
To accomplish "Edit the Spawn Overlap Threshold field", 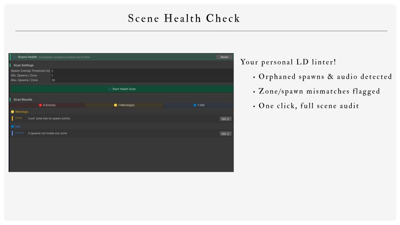I will (x=142, y=71).
